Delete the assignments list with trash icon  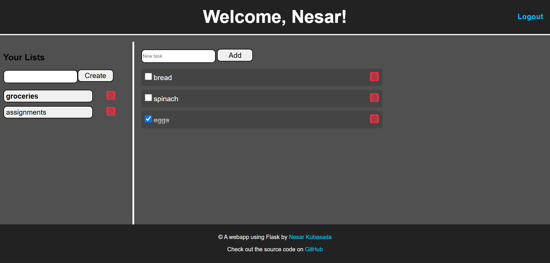111,111
